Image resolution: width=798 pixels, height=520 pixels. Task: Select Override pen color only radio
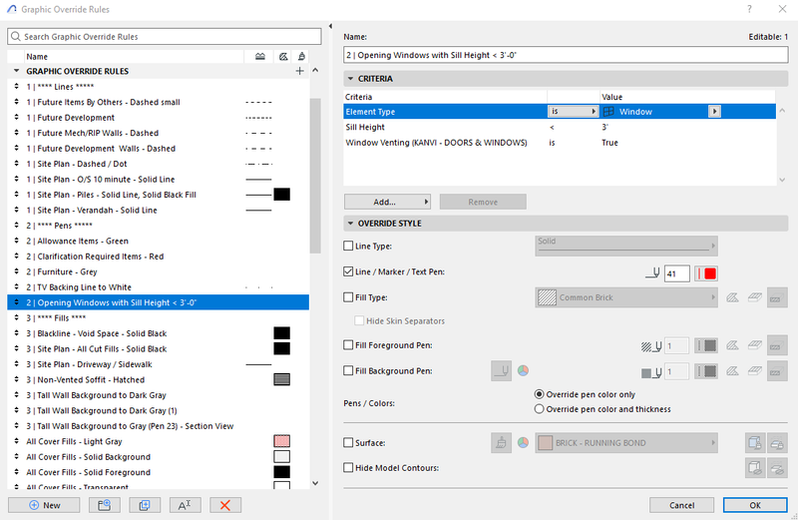click(x=539, y=394)
